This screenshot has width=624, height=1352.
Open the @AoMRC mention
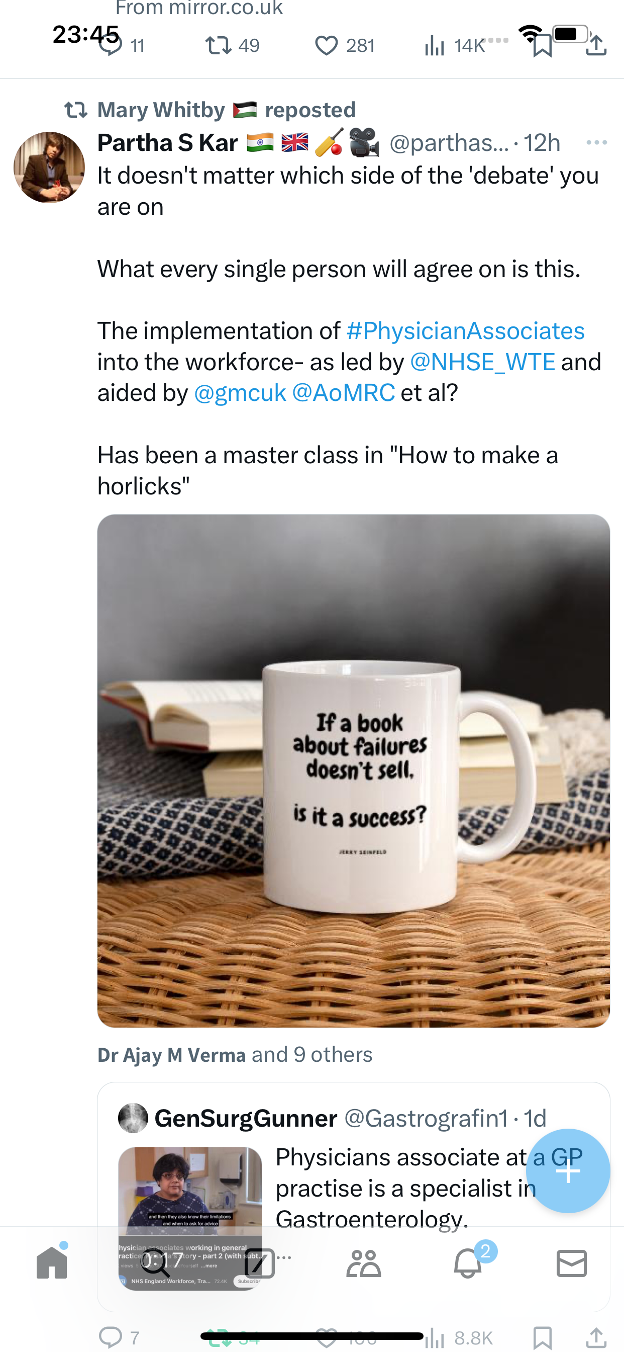[343, 393]
